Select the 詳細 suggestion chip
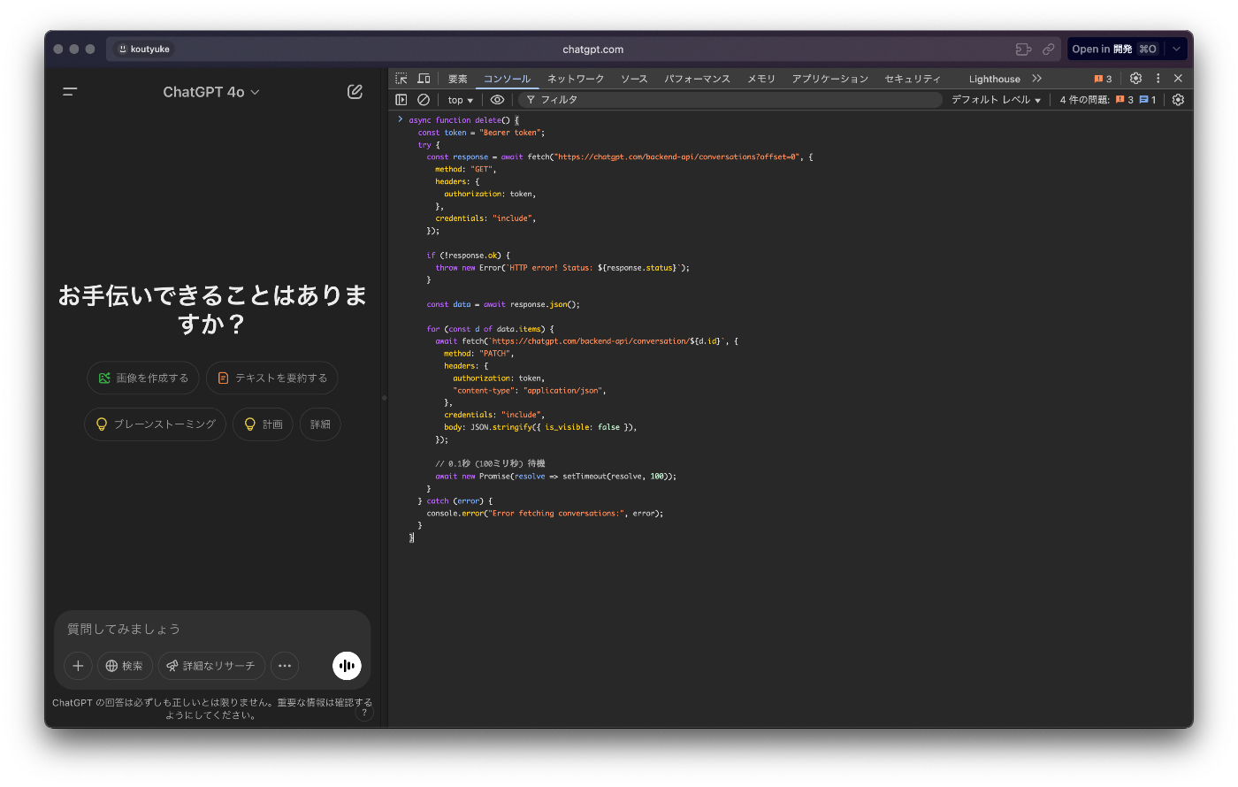This screenshot has width=1238, height=787. click(x=320, y=424)
